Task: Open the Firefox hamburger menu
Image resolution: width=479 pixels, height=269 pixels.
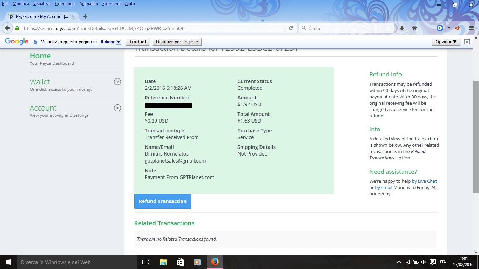Action: (x=471, y=28)
